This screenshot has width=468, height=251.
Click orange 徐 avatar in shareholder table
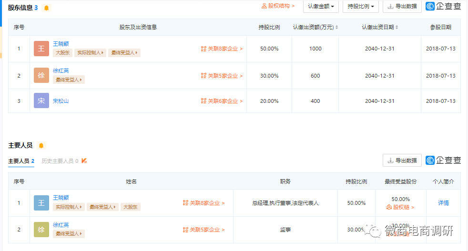click(41, 76)
